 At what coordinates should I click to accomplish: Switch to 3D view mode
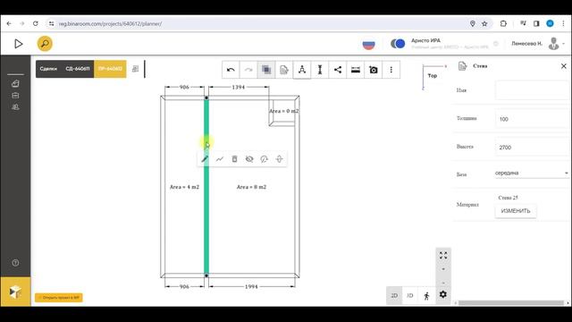(x=410, y=295)
